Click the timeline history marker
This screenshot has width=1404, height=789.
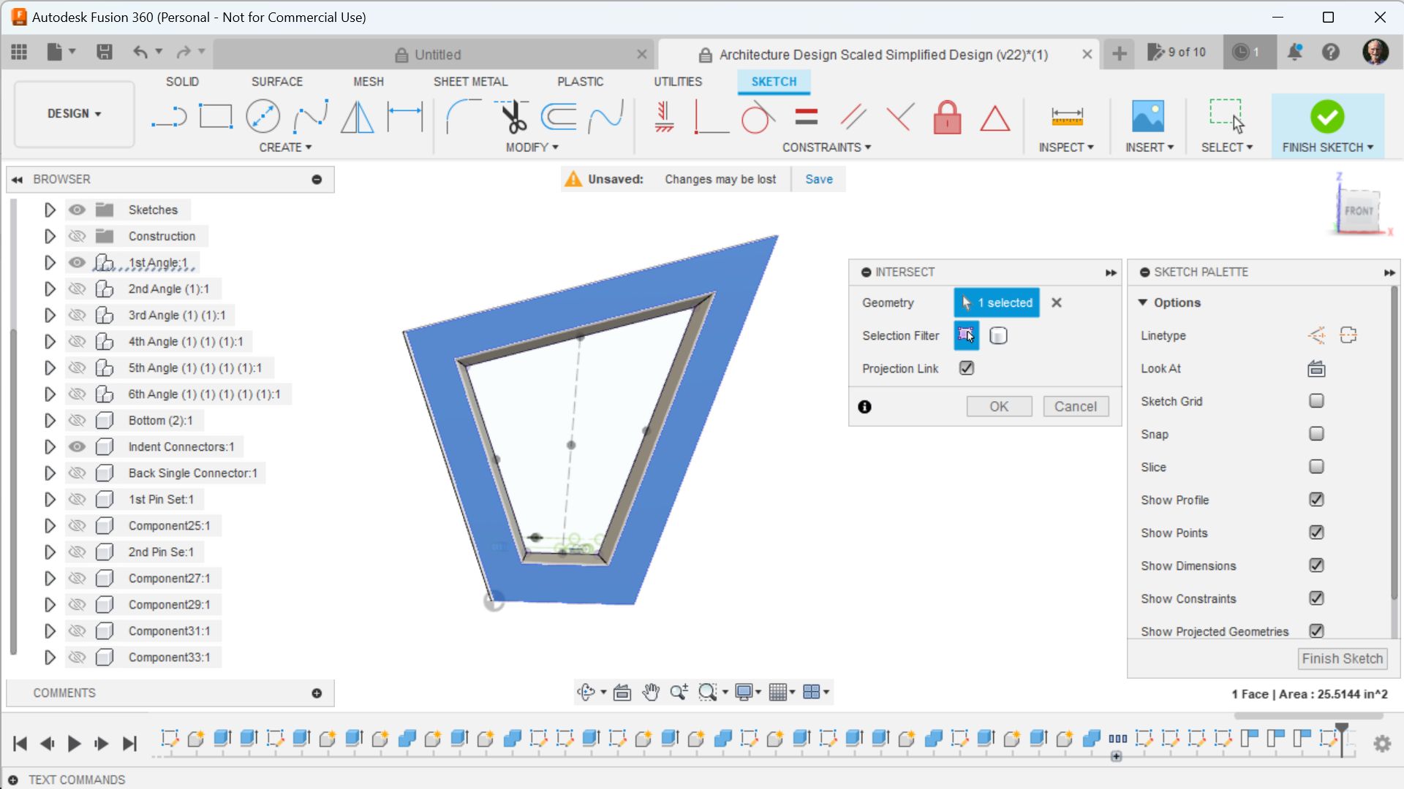pos(1342,738)
